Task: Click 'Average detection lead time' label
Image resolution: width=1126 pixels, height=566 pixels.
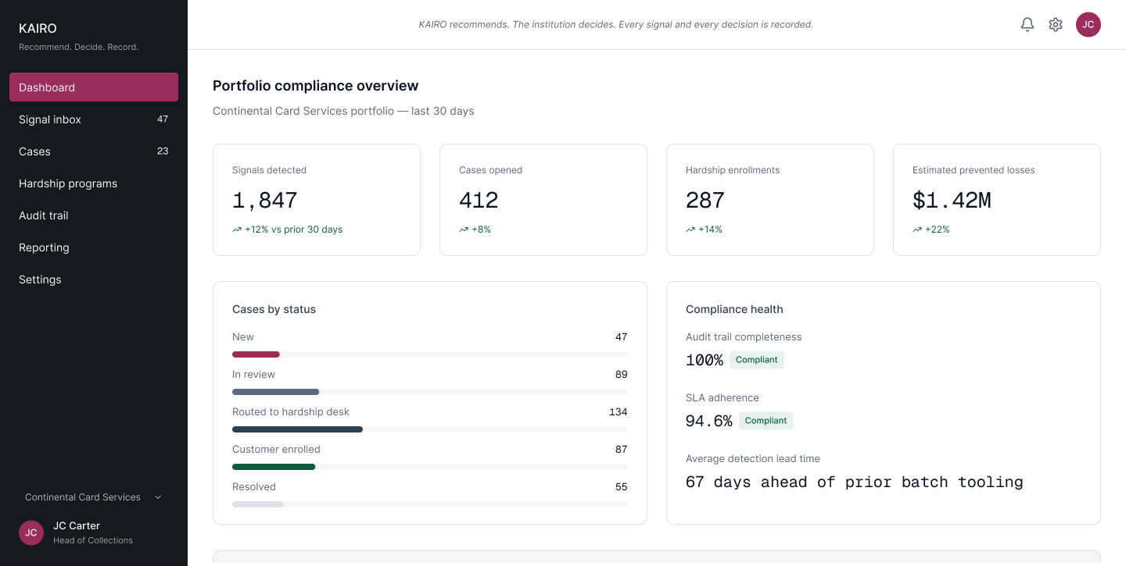Action: coord(753,459)
